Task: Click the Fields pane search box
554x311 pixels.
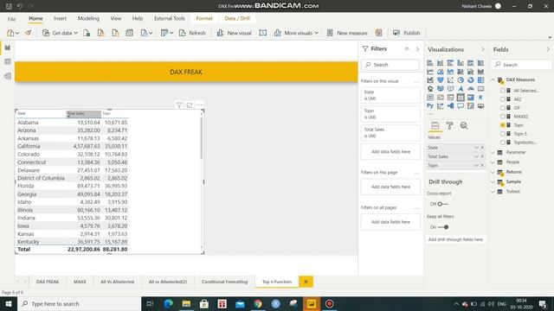Action: [x=521, y=65]
